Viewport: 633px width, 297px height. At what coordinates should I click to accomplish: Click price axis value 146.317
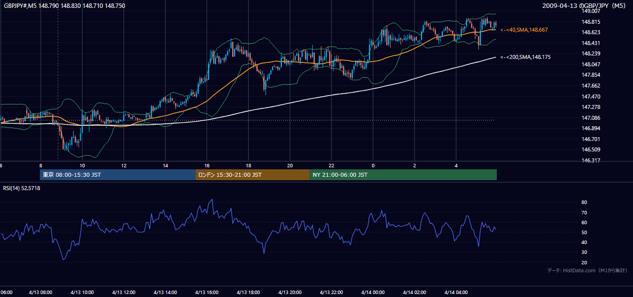coord(592,160)
